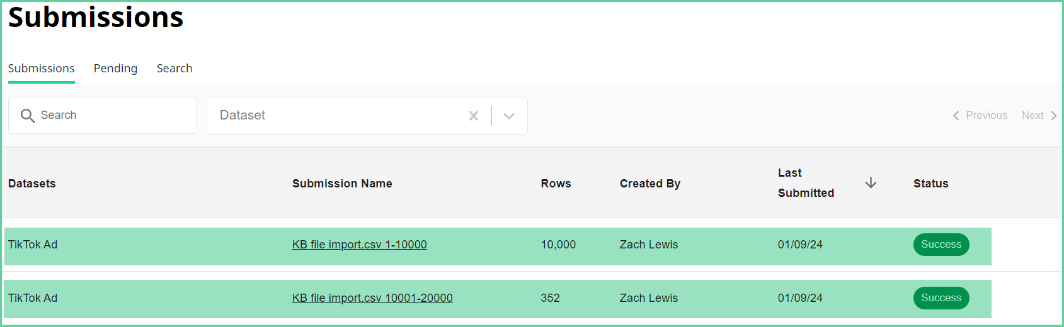Click Success badge for 10,000-row submission
The image size is (1064, 327).
pyautogui.click(x=941, y=245)
